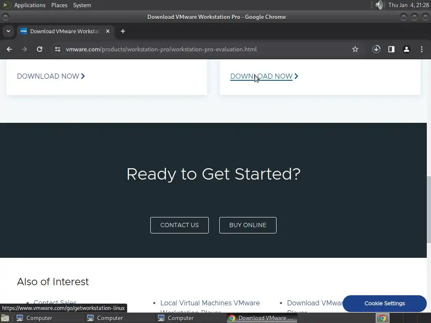
Task: Click page vertical scrollbar thumb
Action: coord(429,209)
